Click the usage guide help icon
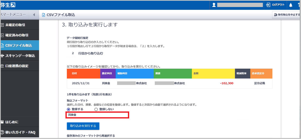301x139 pixels. (x=2, y=132)
